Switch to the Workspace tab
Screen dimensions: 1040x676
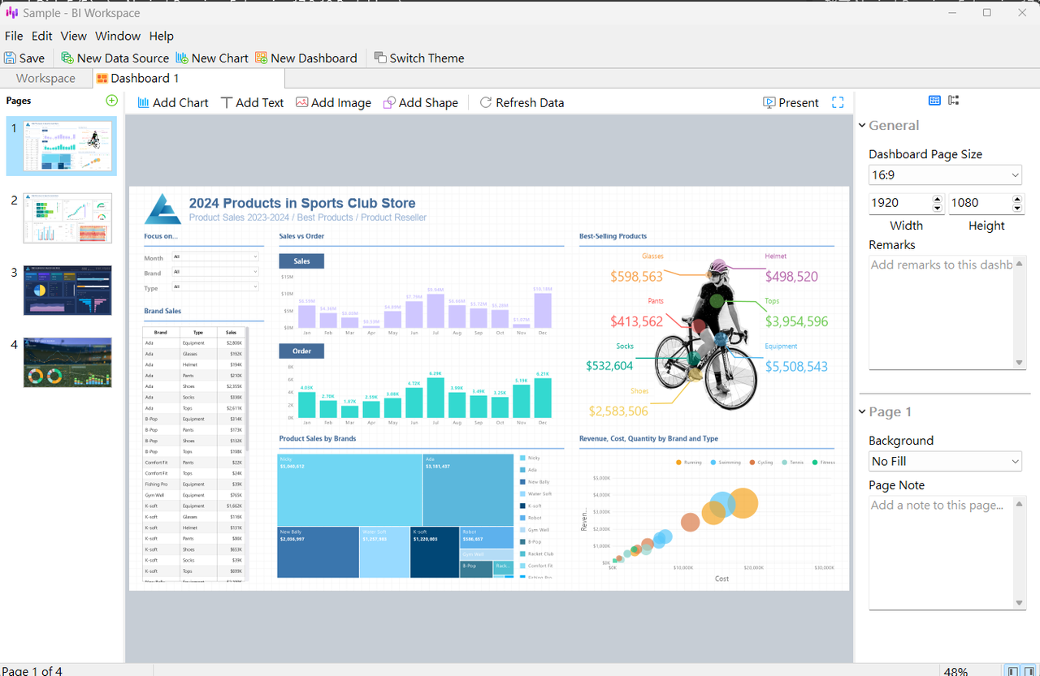coord(45,78)
